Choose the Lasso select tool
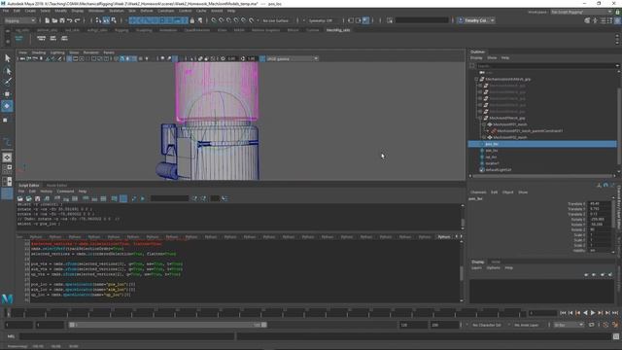This screenshot has height=350, width=622. (x=7, y=71)
